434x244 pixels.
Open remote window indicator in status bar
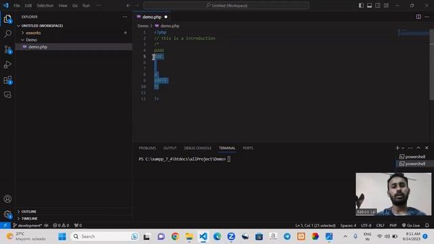(5, 225)
